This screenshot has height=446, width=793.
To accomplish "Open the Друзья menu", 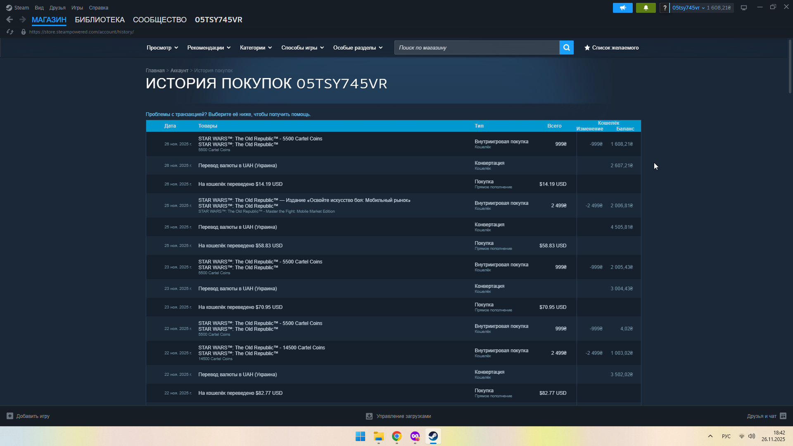I will tap(57, 8).
